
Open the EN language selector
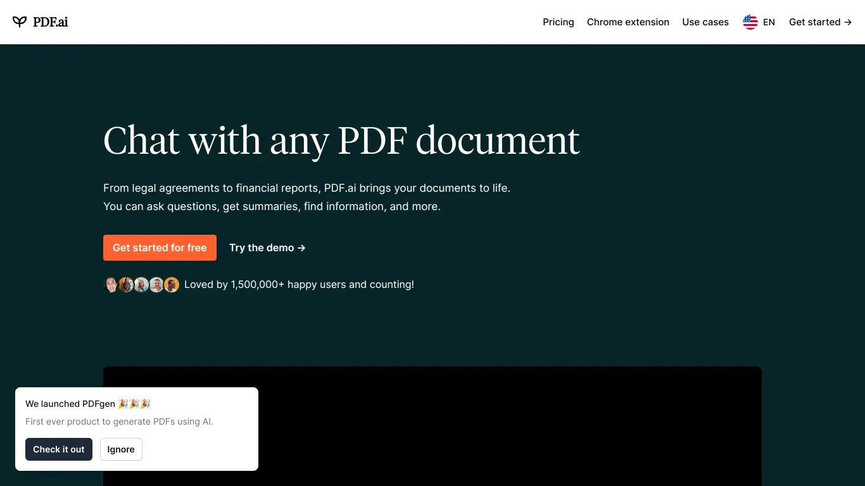(x=759, y=22)
